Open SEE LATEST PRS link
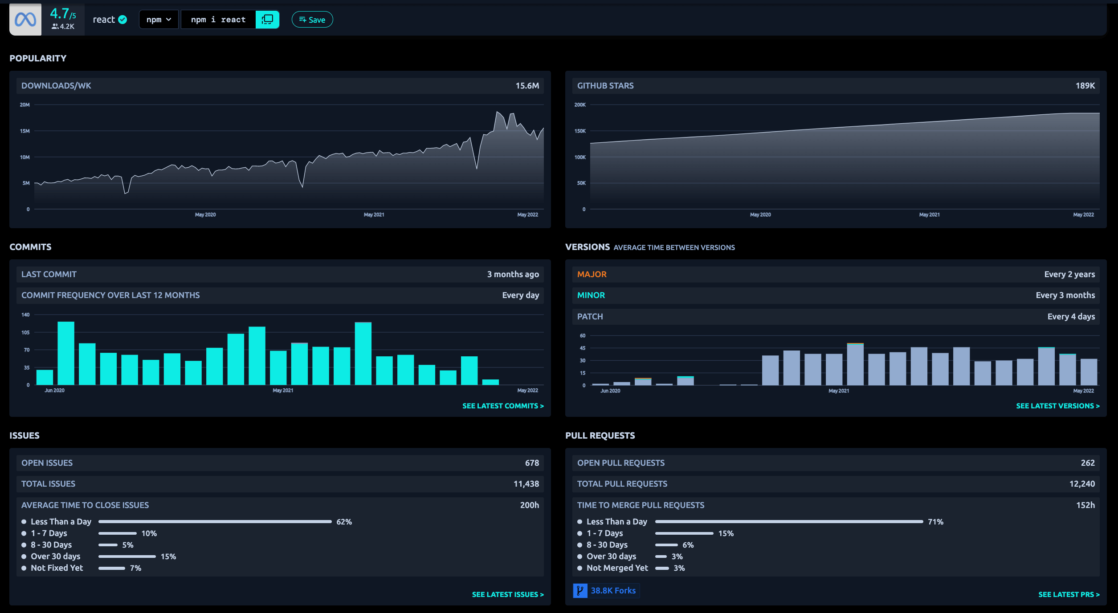 click(x=1069, y=594)
